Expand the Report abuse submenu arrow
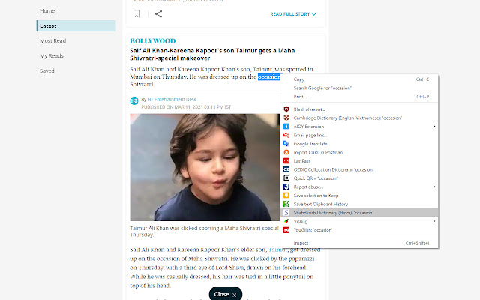The image size is (480, 300). click(x=434, y=187)
